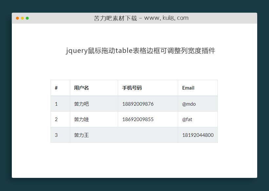Click the value 18192044800 in the last row
Screen dimensions: 269x191
[197, 135]
